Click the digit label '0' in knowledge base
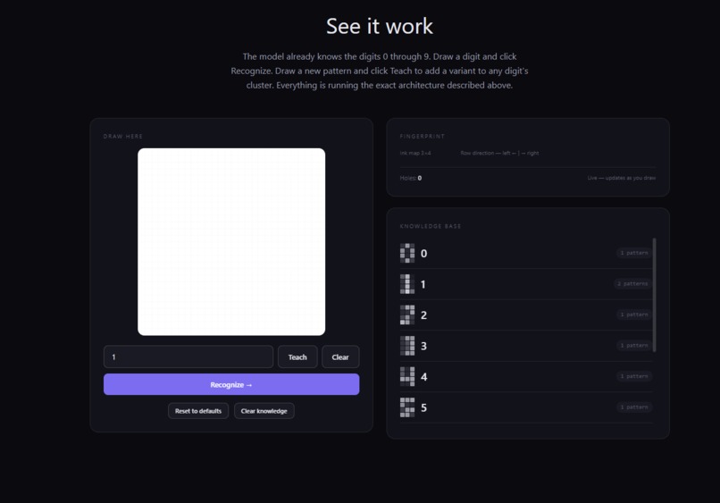This screenshot has height=503, width=720. [x=423, y=254]
